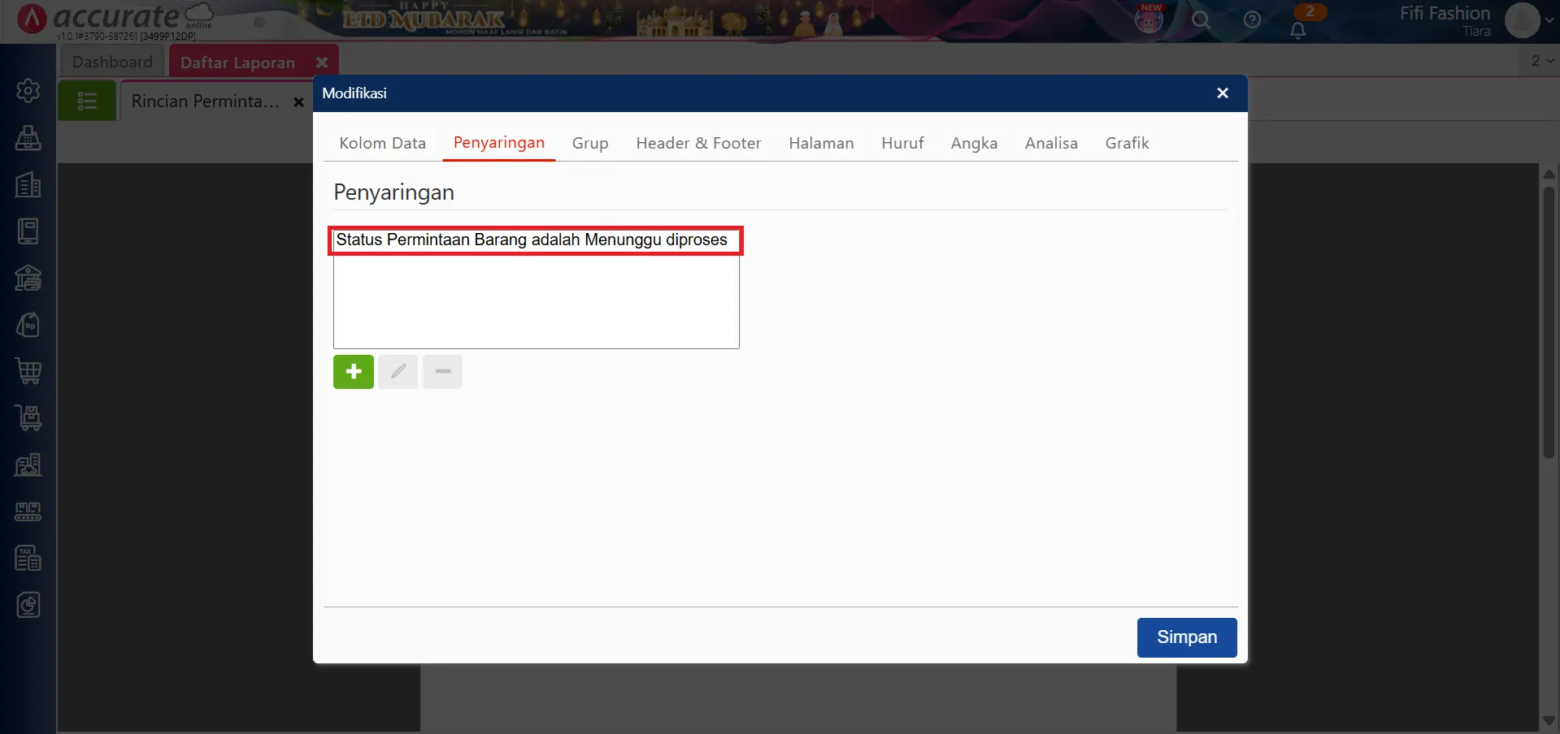Open the Cash & Bank module icon
Viewport: 1560px width, 734px height.
click(x=28, y=278)
